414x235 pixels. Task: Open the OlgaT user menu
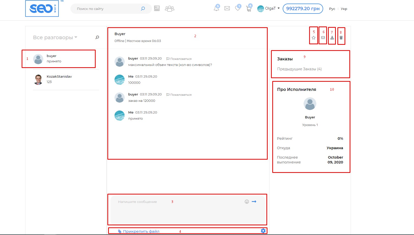(268, 8)
